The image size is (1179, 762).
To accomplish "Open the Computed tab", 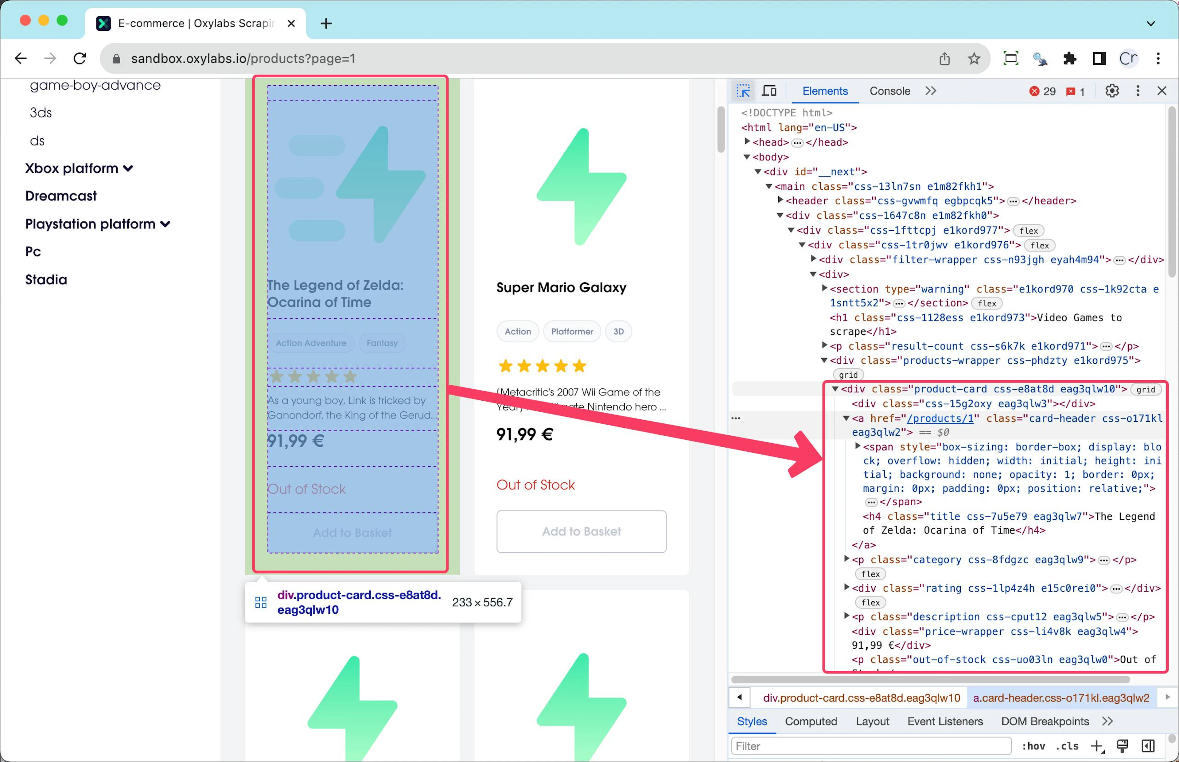I will click(x=811, y=721).
